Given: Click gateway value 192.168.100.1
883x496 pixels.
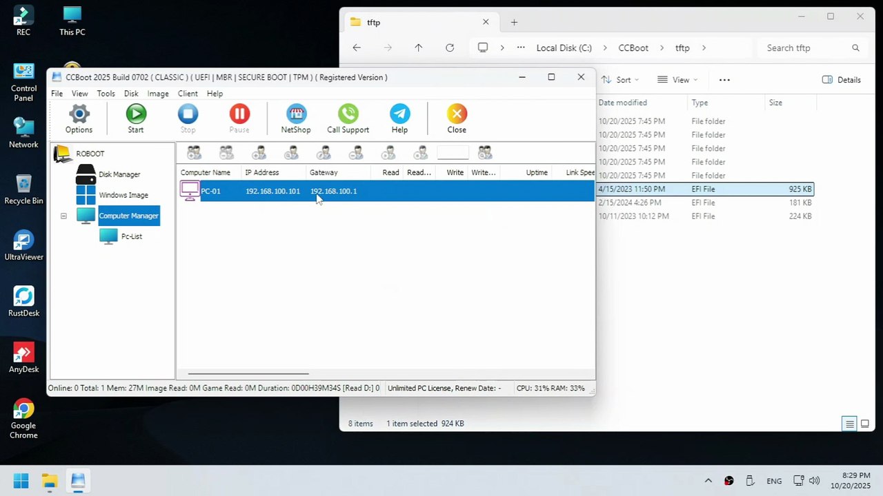Looking at the screenshot, I should coord(333,191).
